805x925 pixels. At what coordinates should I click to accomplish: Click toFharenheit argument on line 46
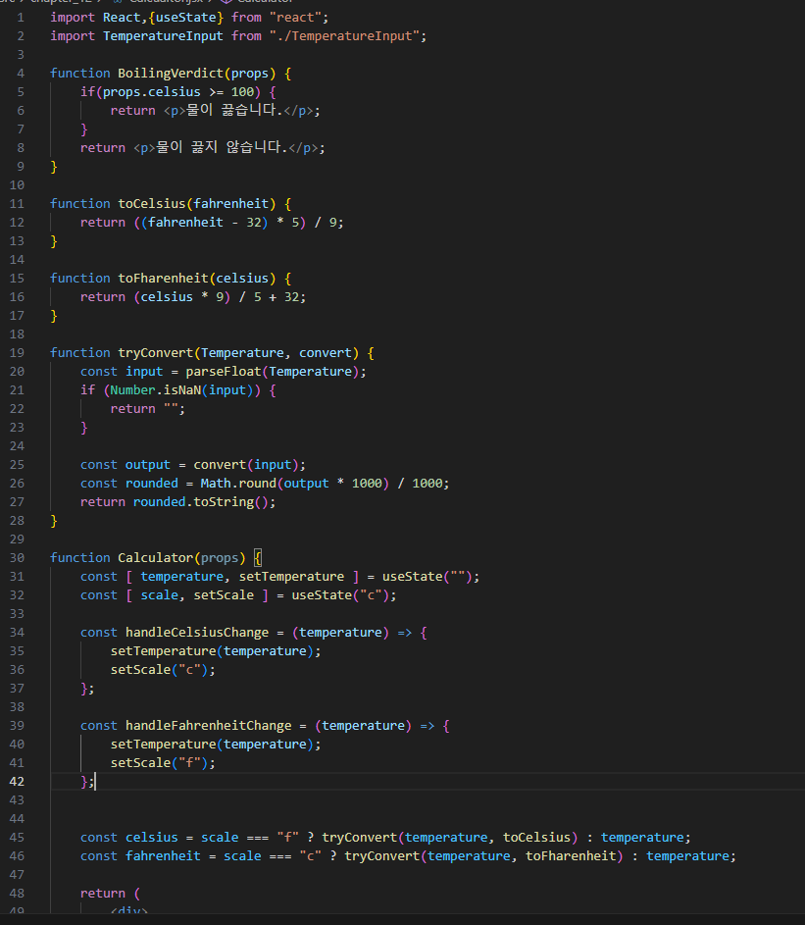click(571, 856)
